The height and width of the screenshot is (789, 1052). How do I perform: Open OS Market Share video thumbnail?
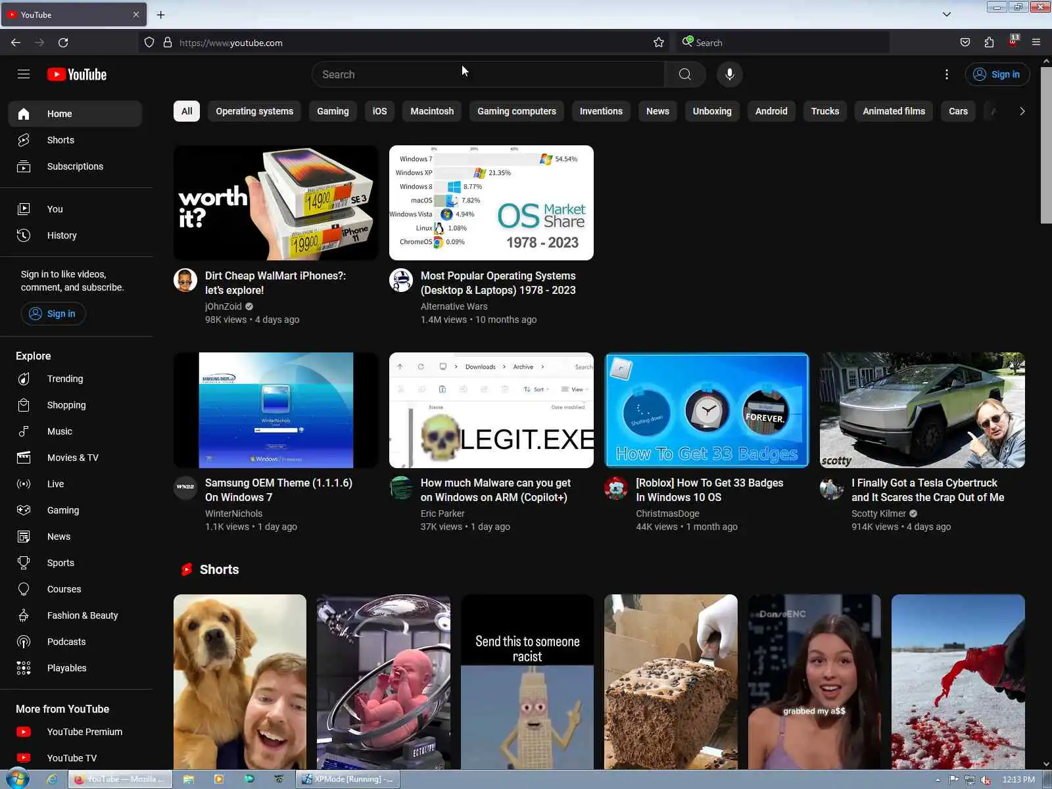click(x=491, y=203)
